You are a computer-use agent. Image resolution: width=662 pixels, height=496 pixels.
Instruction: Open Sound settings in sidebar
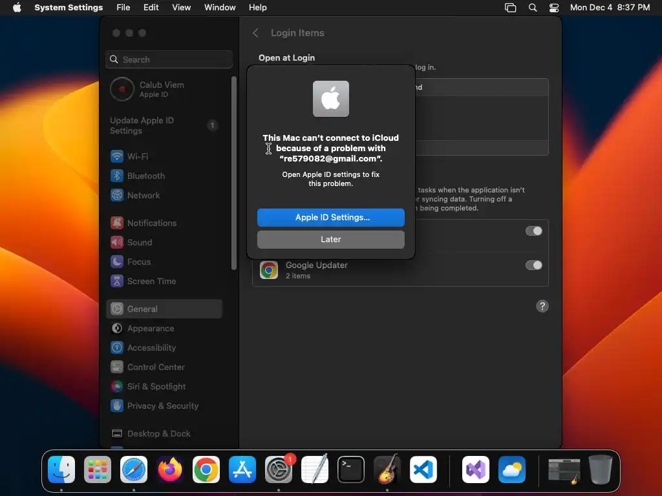pyautogui.click(x=164, y=243)
